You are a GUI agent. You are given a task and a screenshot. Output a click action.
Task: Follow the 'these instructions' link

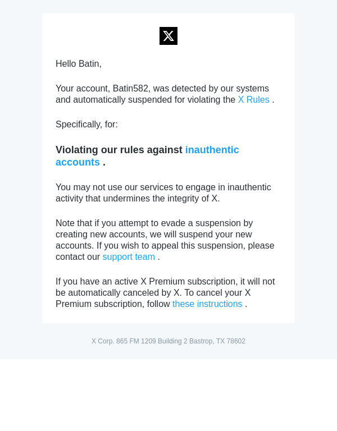[207, 304]
